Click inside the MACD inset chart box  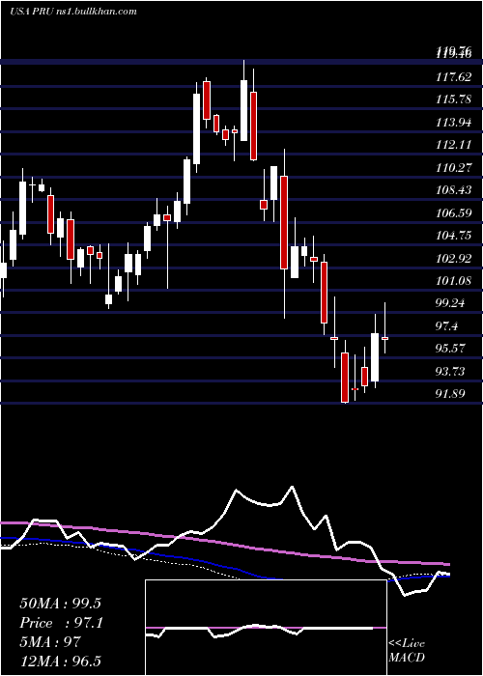(x=266, y=628)
